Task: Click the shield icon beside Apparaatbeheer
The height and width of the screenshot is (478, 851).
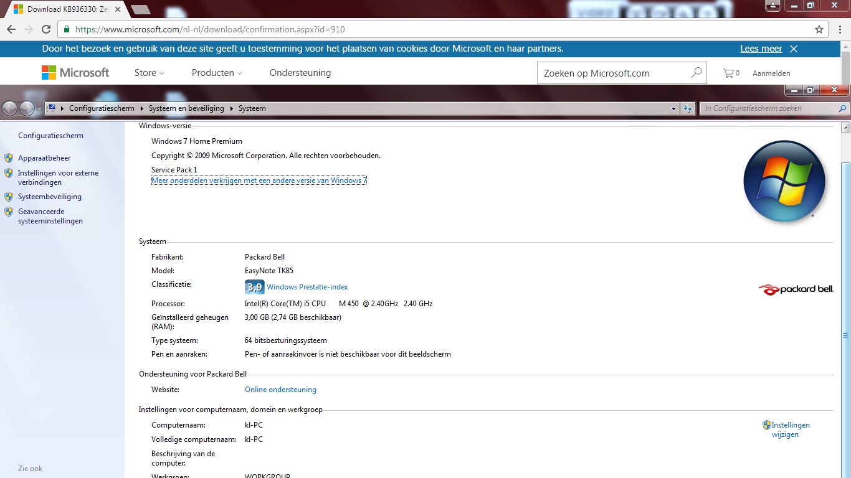Action: point(9,158)
